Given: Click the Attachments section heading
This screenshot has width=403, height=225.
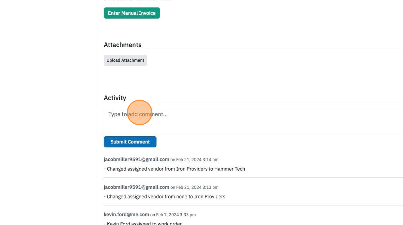Looking at the screenshot, I should (123, 45).
